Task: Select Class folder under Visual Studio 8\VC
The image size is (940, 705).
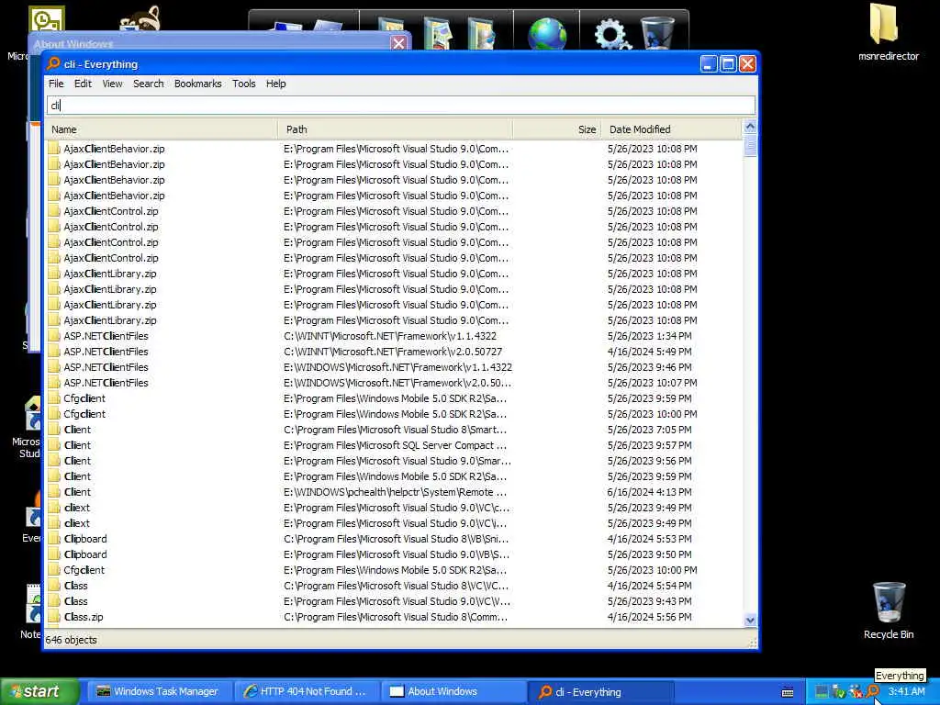Action: tap(394, 586)
